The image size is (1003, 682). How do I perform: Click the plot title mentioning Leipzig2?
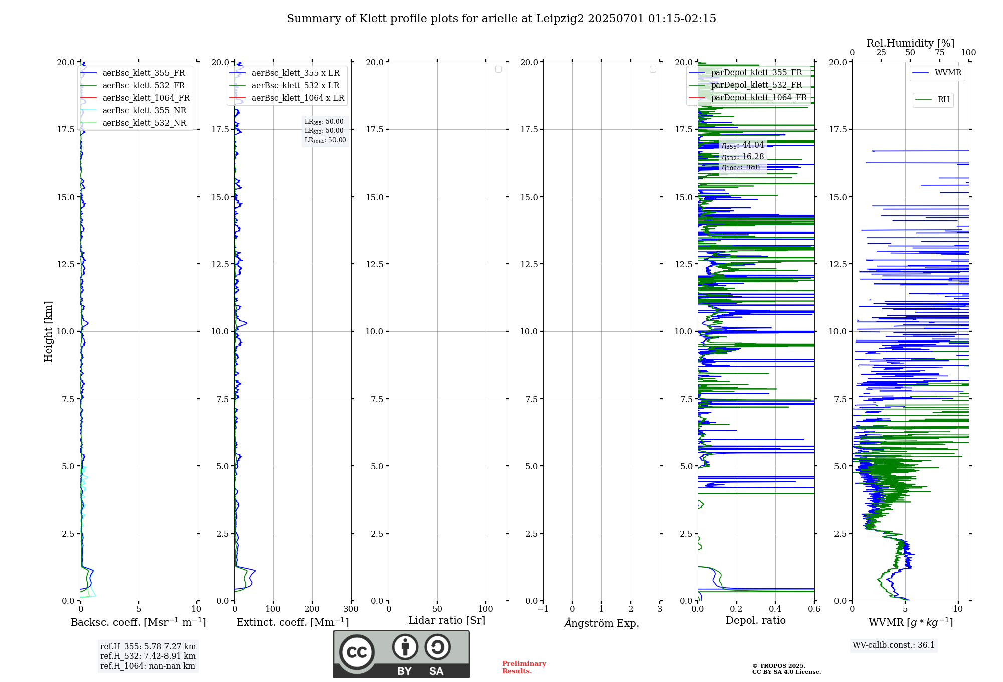[x=501, y=19]
